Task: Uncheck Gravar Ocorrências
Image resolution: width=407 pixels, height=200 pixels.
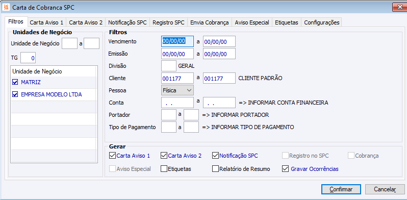Action: click(285, 169)
